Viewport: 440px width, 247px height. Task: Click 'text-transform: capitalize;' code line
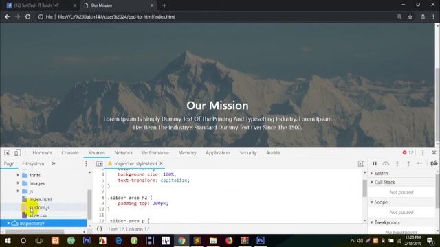tap(154, 180)
